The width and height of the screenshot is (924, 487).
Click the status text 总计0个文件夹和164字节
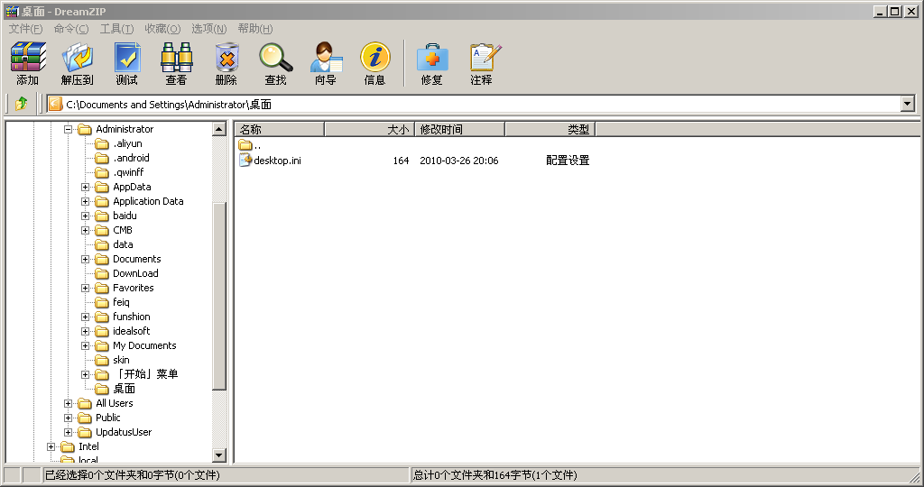pyautogui.click(x=495, y=474)
